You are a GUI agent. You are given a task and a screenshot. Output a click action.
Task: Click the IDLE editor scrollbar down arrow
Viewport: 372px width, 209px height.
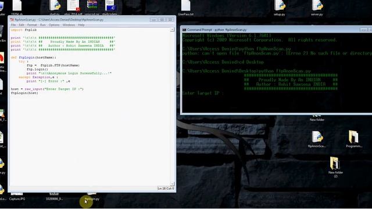[x=172, y=184]
